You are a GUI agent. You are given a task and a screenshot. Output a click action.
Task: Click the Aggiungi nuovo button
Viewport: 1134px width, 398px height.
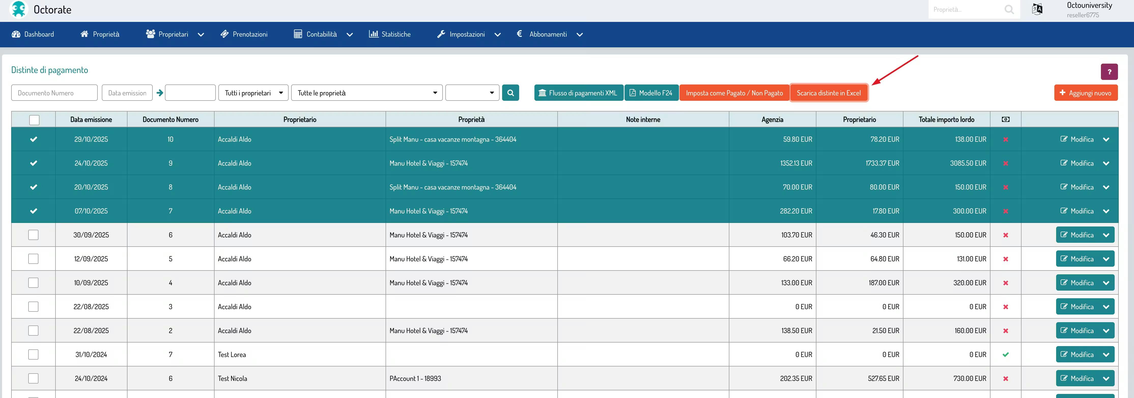click(x=1086, y=93)
